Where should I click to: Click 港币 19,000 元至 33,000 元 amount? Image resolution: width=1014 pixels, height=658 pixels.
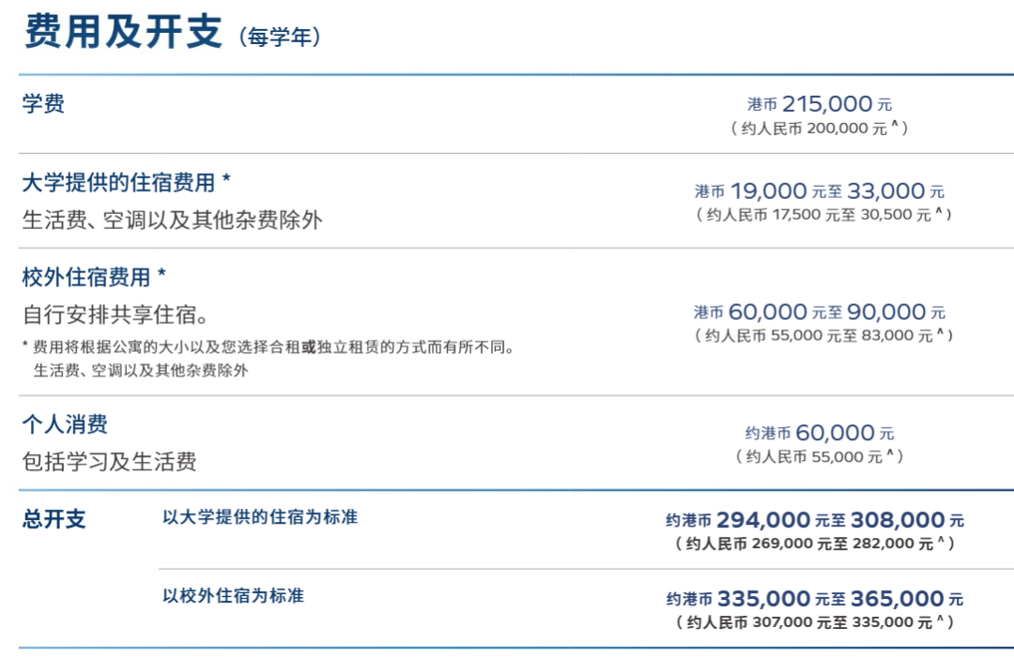pyautogui.click(x=820, y=191)
